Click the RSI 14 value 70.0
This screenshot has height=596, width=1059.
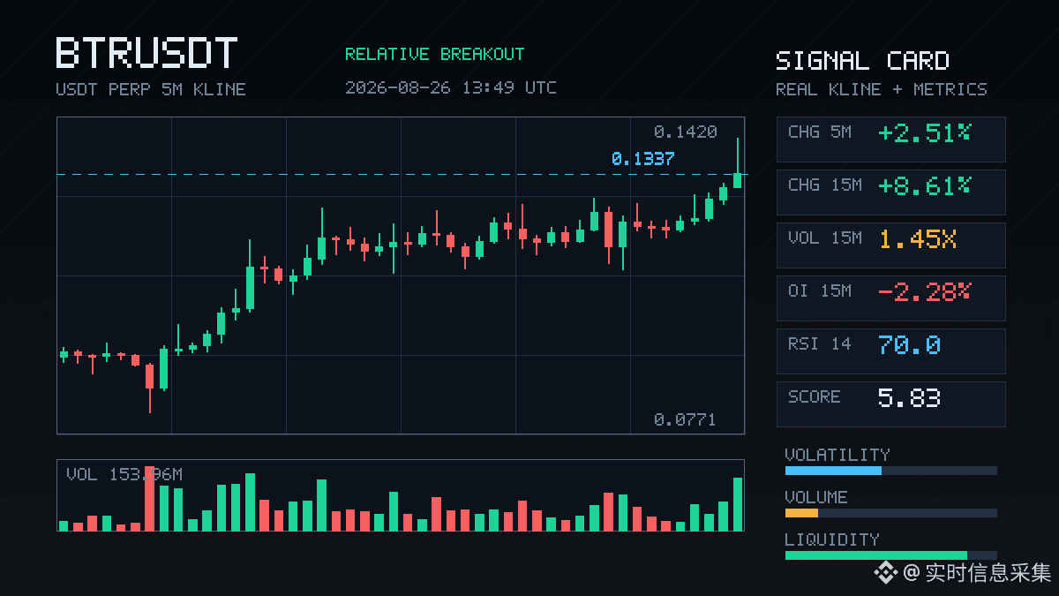909,345
